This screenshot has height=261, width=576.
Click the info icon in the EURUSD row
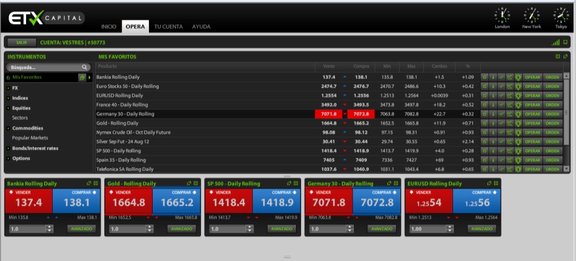tap(493, 96)
